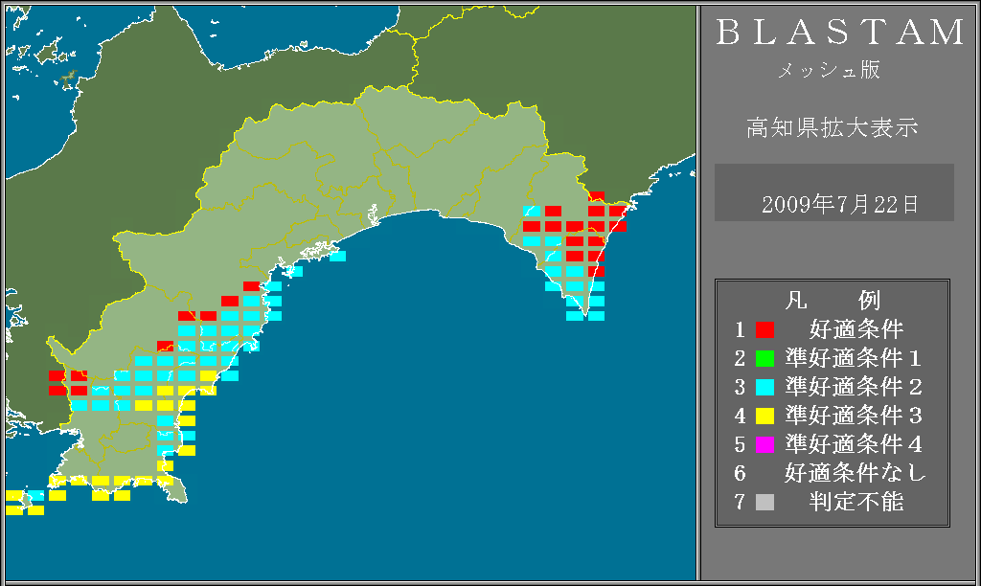981x586 pixels.
Task: Click the 準好適条件4 legend label
Action: [x=854, y=444]
